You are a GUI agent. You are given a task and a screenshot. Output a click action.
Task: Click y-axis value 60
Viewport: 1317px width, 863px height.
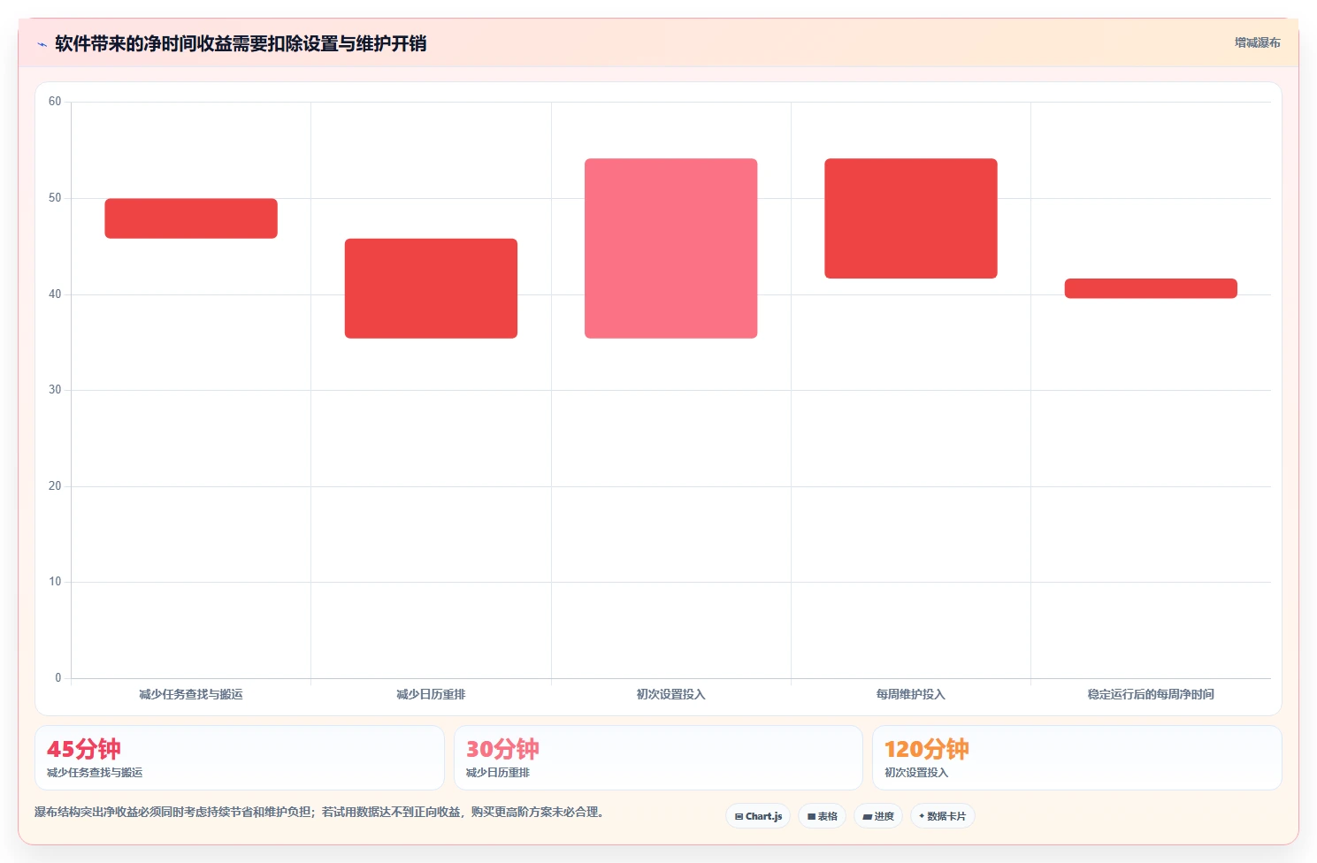55,102
